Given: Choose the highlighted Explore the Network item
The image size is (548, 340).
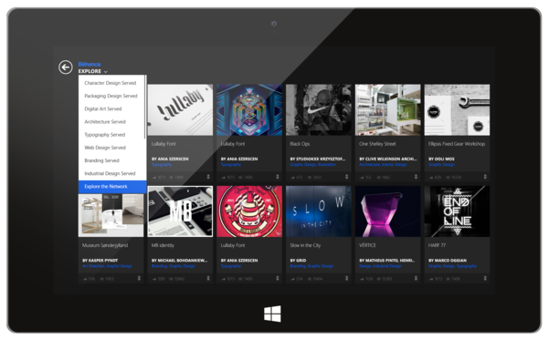Looking at the screenshot, I should pos(112,187).
